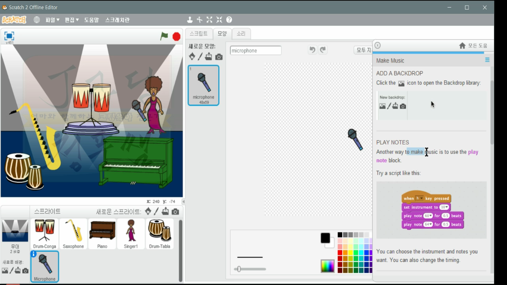Pick the bright red palette swatch
This screenshot has height=285, width=507.
click(x=340, y=253)
